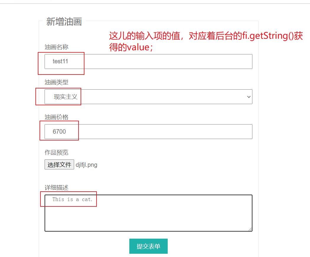Viewport: 310px width, 257px height.
Task: Submit the form with 提交表单 button
Action: pos(148,246)
